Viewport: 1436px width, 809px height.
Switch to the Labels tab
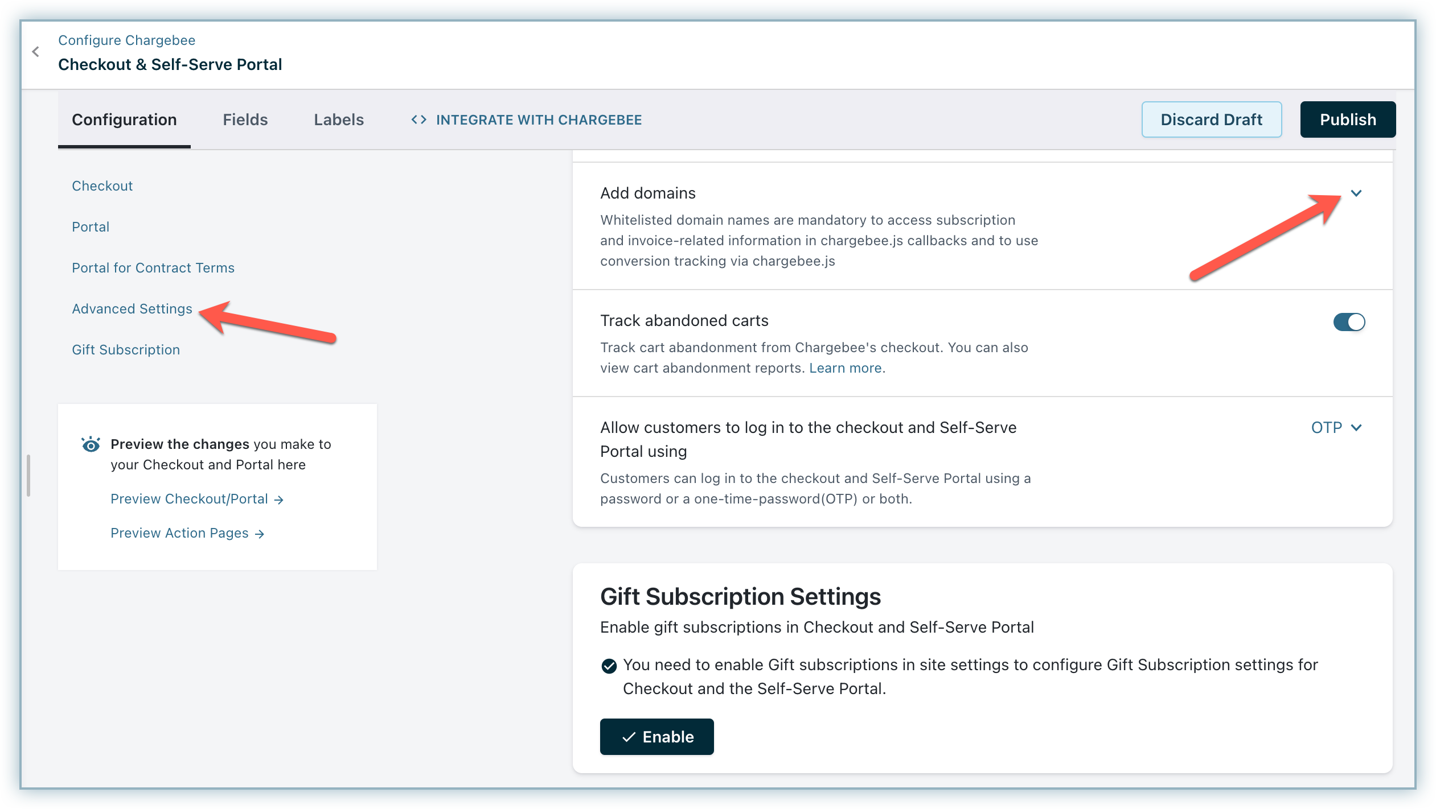click(x=339, y=119)
